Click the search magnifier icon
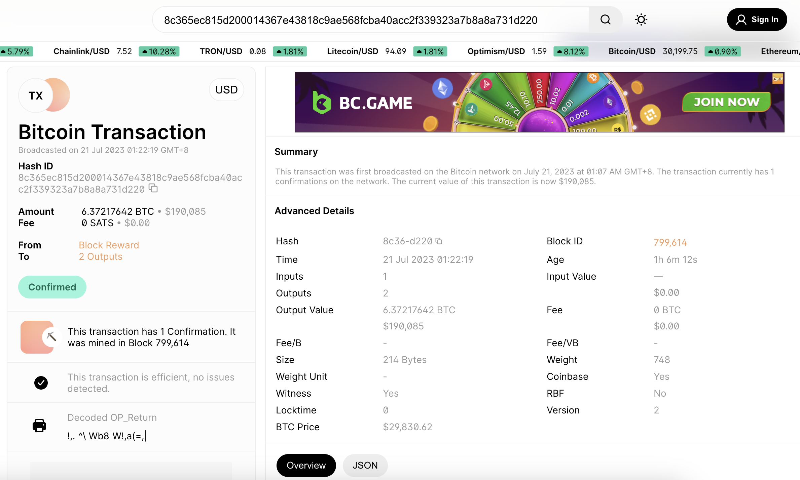The image size is (800, 480). tap(605, 20)
